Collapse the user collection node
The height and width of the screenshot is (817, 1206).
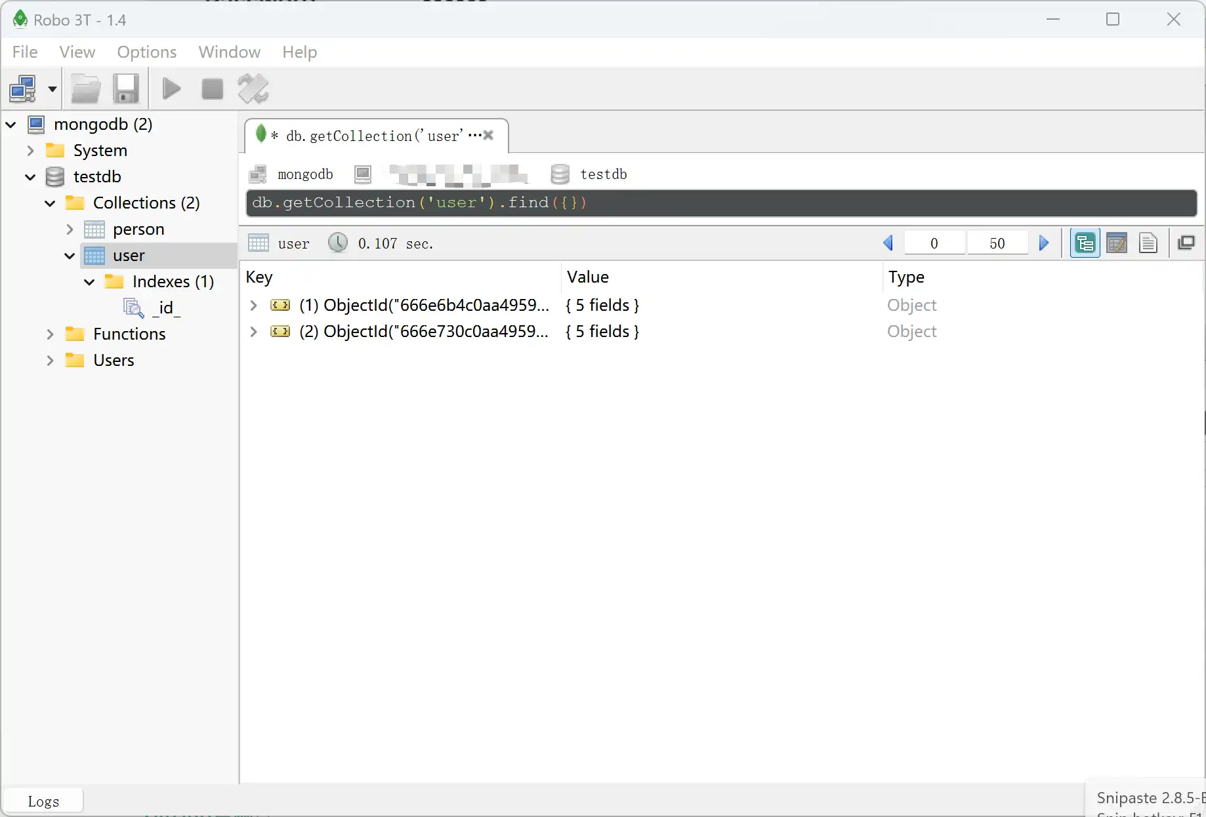coord(70,255)
